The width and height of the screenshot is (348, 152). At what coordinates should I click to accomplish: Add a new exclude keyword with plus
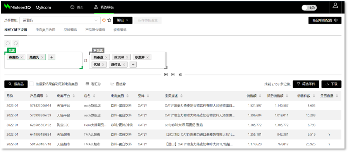pos(133,65)
